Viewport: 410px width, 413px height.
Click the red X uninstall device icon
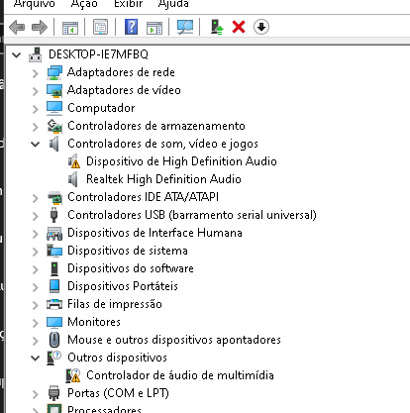click(x=239, y=27)
